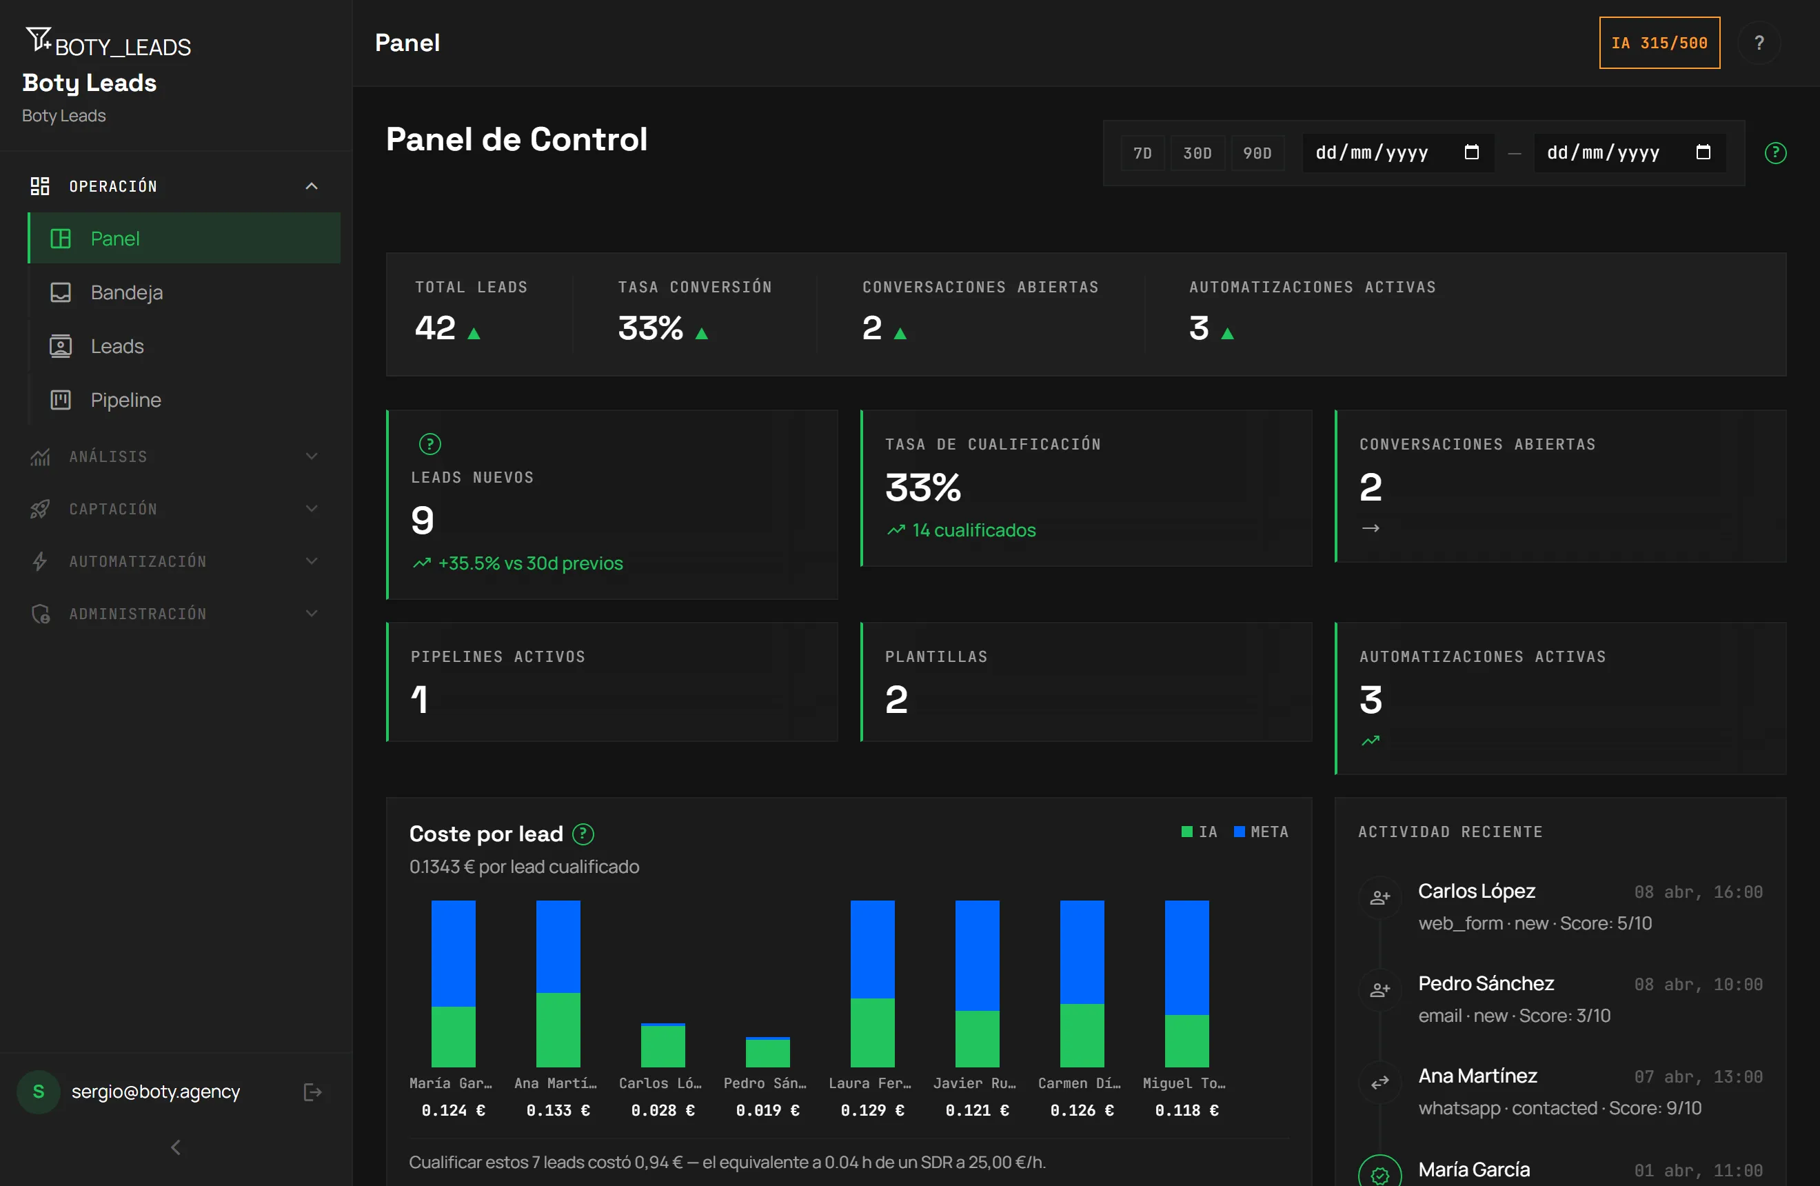This screenshot has height=1186, width=1820.
Task: Click Pedro Sán… 0.019 € value
Action: pos(768,1110)
